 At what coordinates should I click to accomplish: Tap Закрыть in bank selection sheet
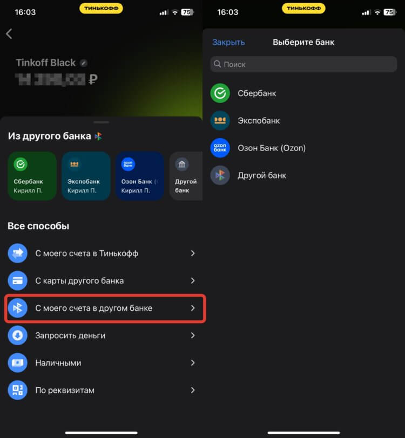tap(228, 42)
